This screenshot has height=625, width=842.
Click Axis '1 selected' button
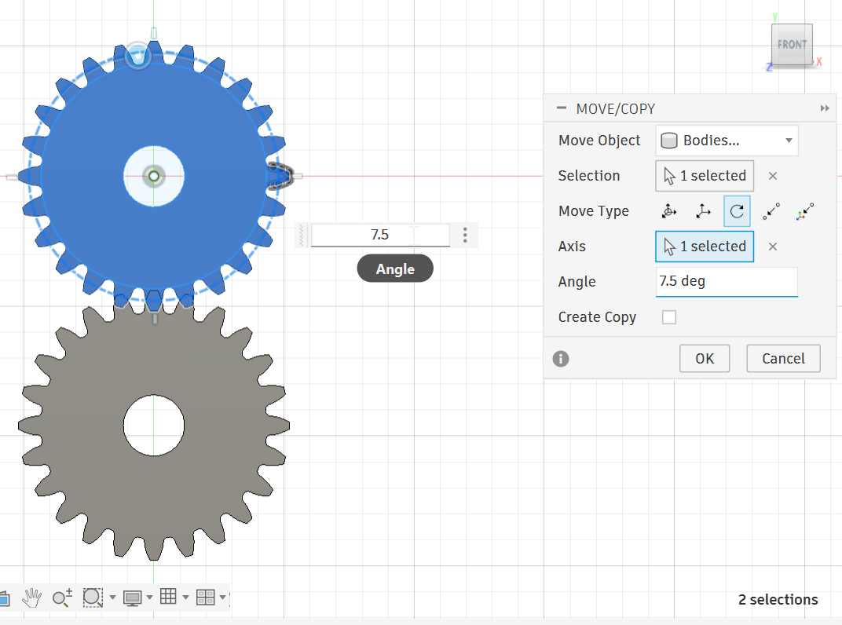pos(705,247)
